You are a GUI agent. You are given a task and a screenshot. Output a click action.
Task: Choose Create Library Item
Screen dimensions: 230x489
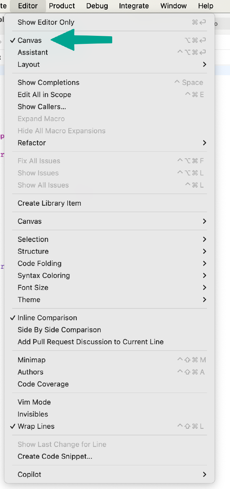click(49, 203)
